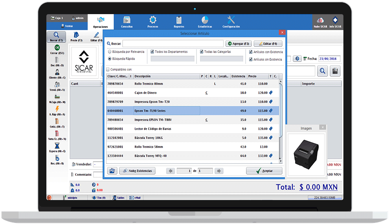
Task: Select Búsqueda por Relevancia radio option
Action: 109,52
